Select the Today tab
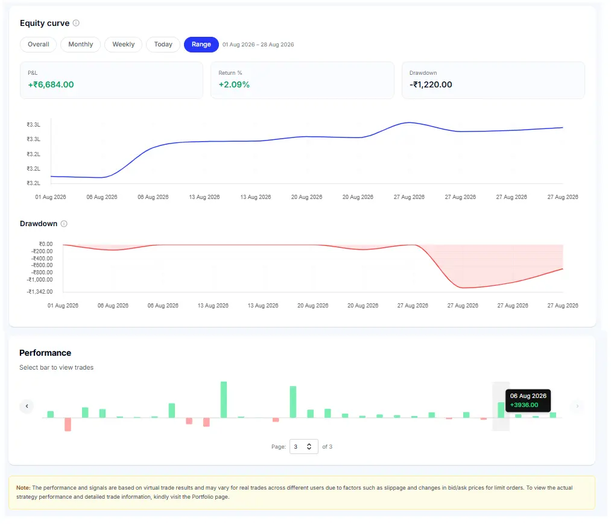 tap(163, 45)
